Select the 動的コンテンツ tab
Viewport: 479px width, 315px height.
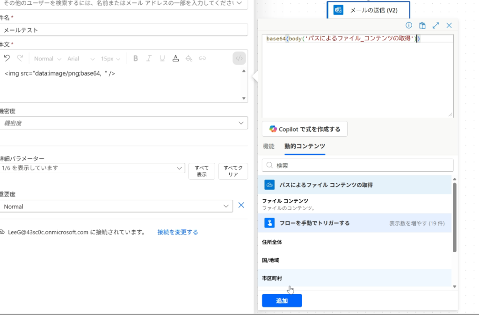click(x=305, y=146)
